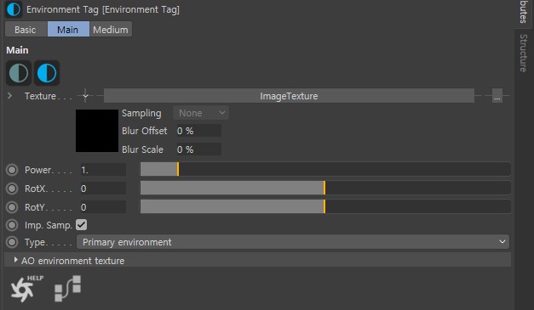
Task: Click the ImageTexture button
Action: 289,96
